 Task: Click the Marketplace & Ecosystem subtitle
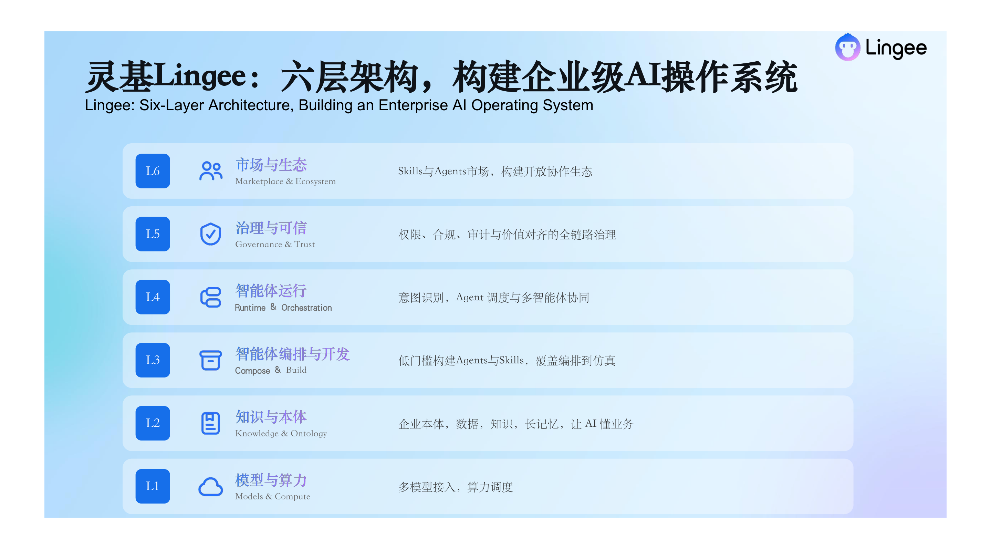pyautogui.click(x=285, y=181)
